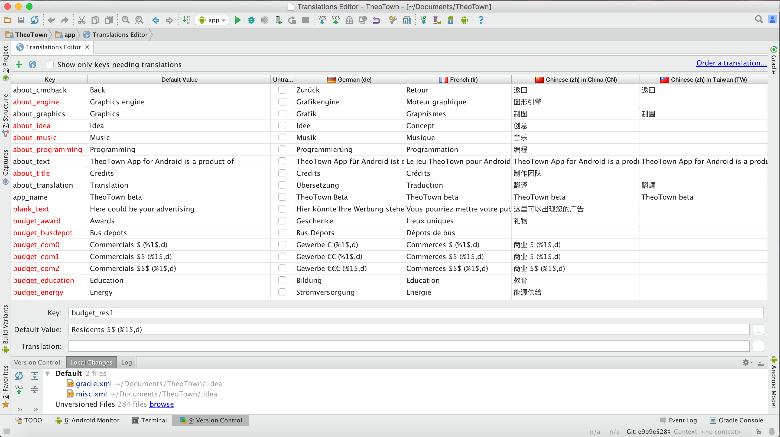Click the Paste toolbar icon
This screenshot has width=780, height=437.
click(x=109, y=20)
